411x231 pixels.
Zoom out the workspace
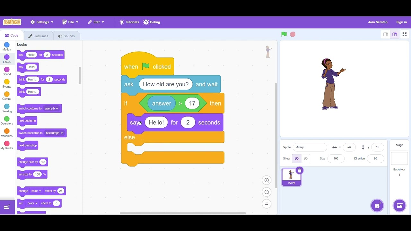click(267, 192)
